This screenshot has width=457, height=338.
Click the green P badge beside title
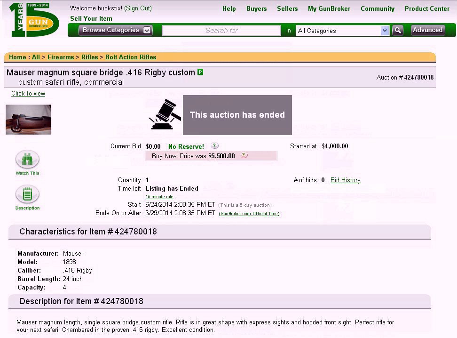200,72
